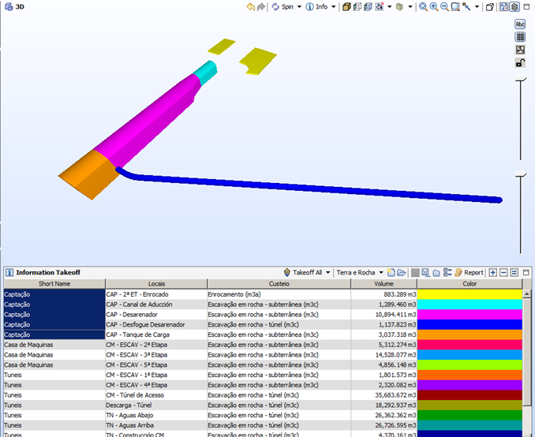The width and height of the screenshot is (535, 437).
Task: Open the Spin mode dropdown arrow
Action: [299, 6]
